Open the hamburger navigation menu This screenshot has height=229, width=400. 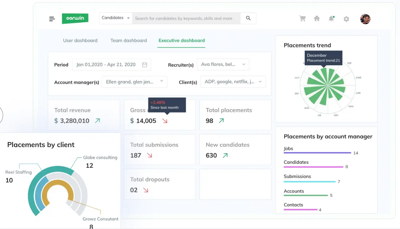coord(52,19)
